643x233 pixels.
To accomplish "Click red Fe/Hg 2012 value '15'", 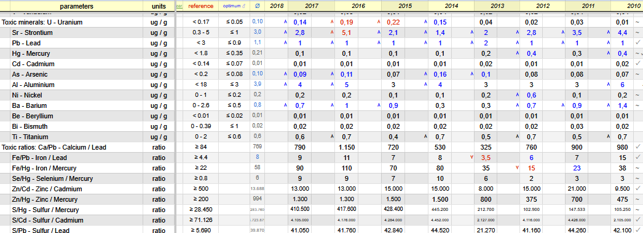I will click(531, 168).
